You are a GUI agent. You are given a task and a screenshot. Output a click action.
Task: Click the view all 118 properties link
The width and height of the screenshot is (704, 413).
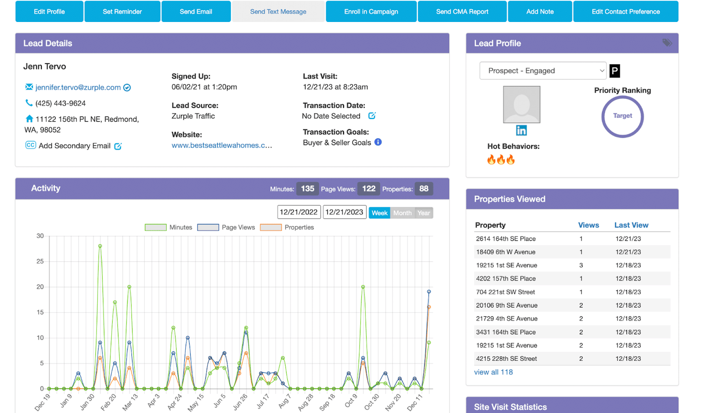pyautogui.click(x=493, y=372)
